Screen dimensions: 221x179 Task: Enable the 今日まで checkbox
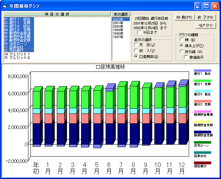[x=139, y=32]
